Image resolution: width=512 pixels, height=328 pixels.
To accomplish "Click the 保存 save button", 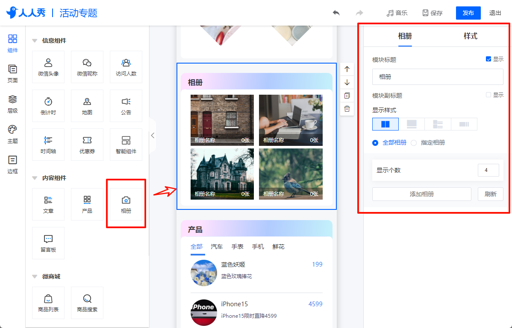I will coord(433,13).
